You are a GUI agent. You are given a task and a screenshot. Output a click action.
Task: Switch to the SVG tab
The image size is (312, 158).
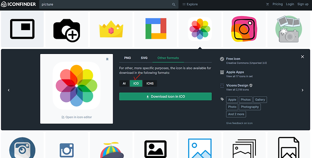pyautogui.click(x=144, y=58)
